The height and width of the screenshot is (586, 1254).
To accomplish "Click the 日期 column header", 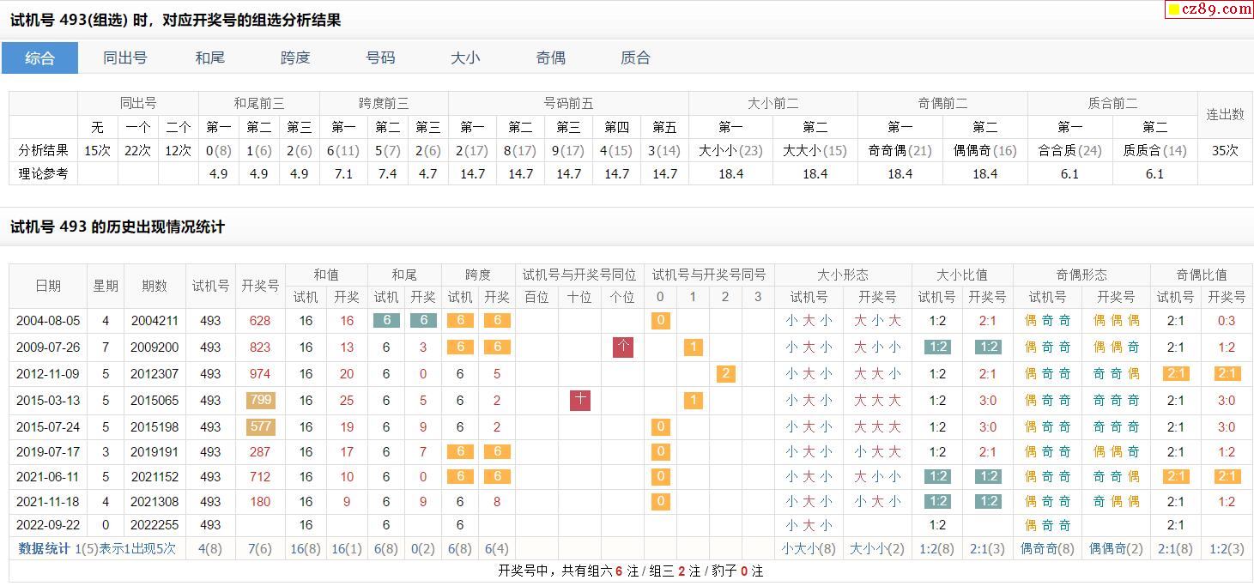I will coord(48,286).
